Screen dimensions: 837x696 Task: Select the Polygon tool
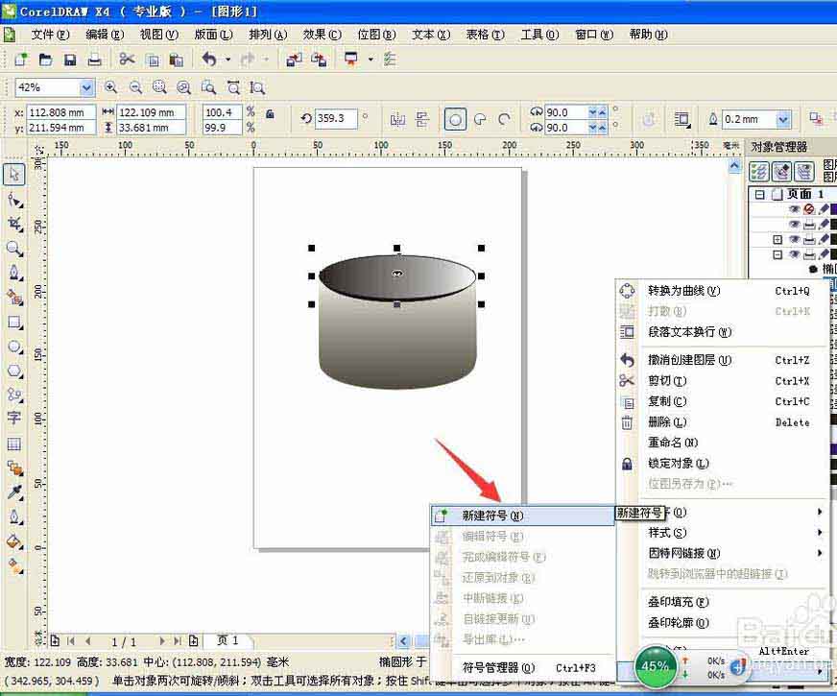point(14,371)
